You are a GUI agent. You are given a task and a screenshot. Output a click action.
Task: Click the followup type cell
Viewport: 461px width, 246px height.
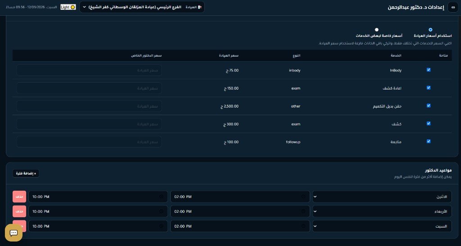[293, 142]
